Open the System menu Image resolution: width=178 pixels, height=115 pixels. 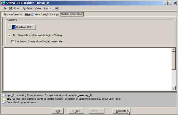(27, 8)
